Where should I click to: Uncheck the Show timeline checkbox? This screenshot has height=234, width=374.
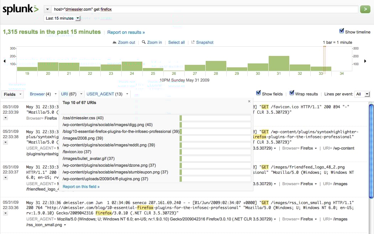coord(342,31)
